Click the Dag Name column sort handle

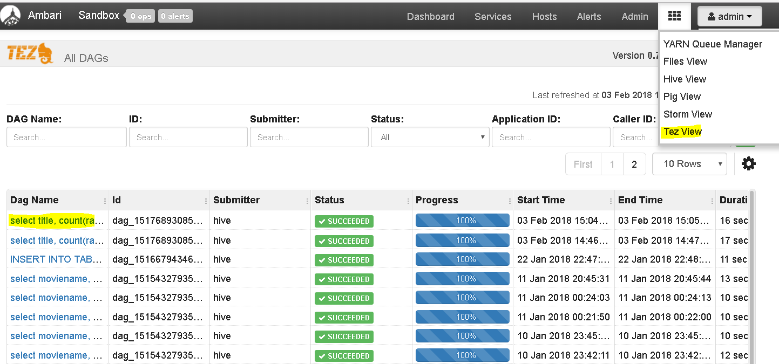(x=105, y=201)
